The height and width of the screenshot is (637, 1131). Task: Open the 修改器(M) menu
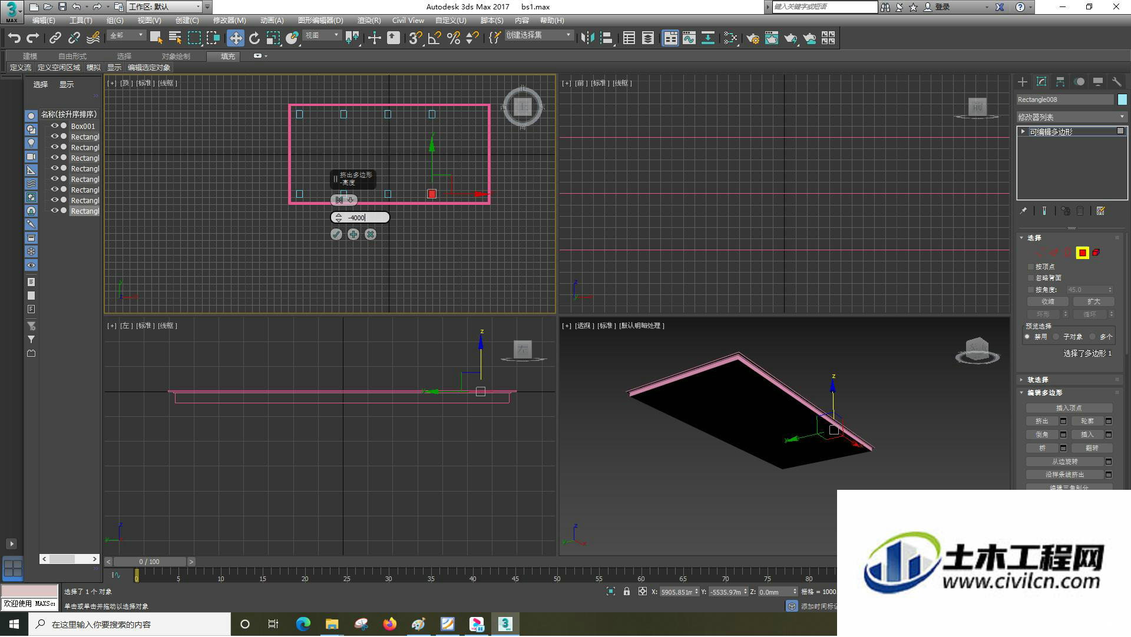click(x=229, y=21)
